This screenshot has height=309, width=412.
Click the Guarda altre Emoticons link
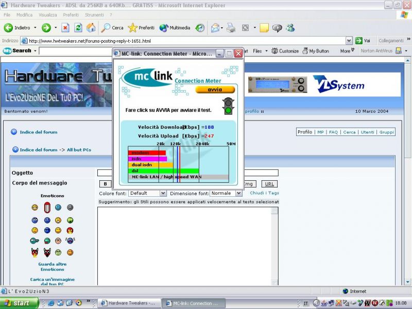(x=53, y=267)
